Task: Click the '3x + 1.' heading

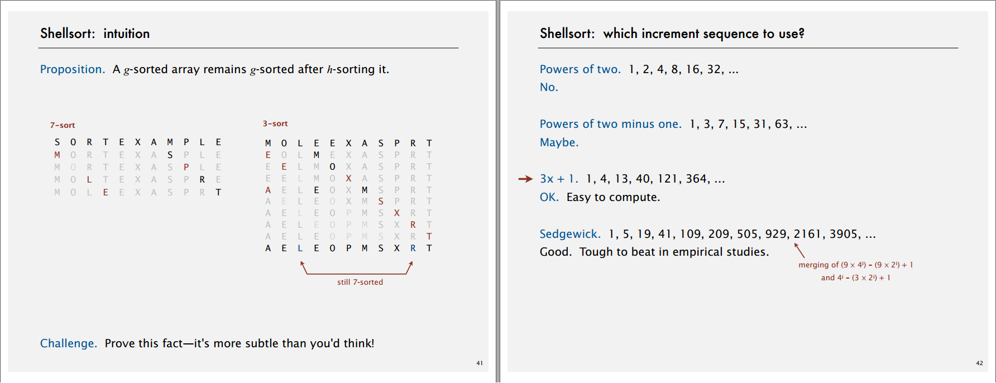Action: click(559, 179)
